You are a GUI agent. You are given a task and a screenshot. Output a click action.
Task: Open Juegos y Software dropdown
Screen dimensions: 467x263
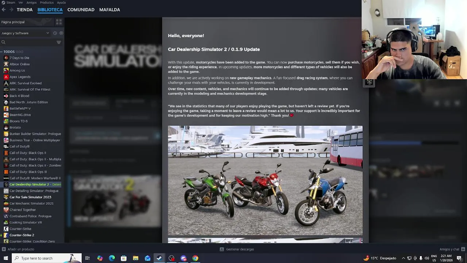tap(26, 33)
